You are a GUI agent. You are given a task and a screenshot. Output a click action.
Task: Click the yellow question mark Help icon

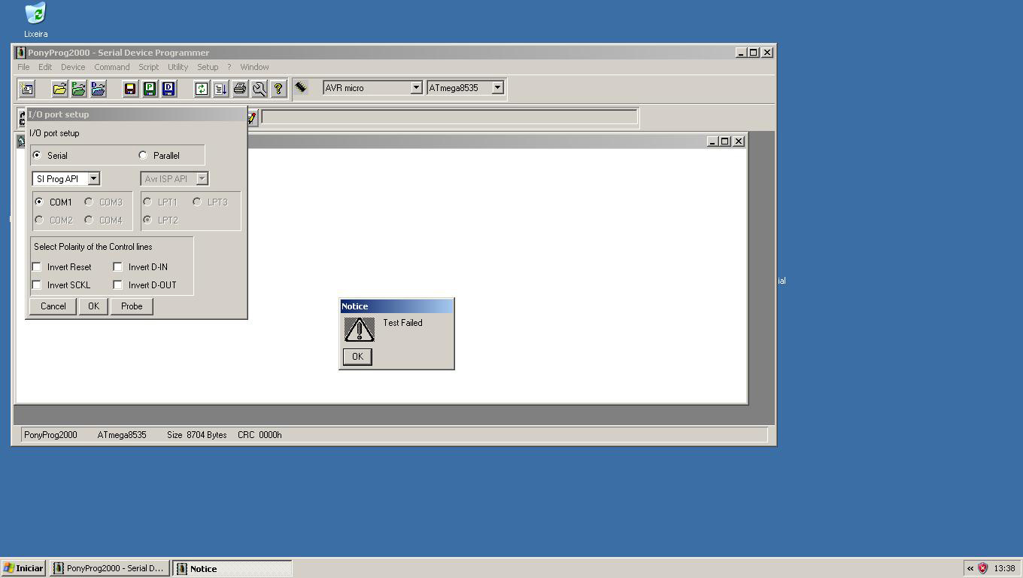tap(278, 89)
